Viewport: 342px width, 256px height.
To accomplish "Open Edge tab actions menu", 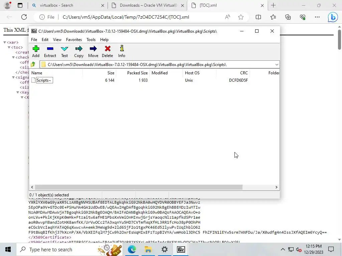I will 20,5.
